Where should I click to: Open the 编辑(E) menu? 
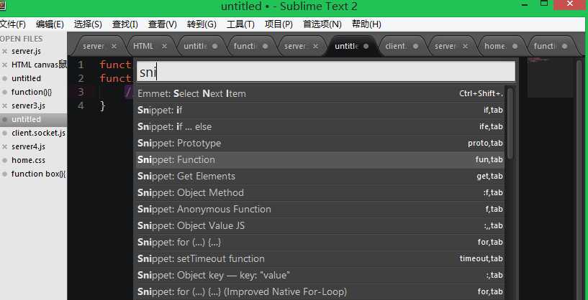[x=50, y=24]
